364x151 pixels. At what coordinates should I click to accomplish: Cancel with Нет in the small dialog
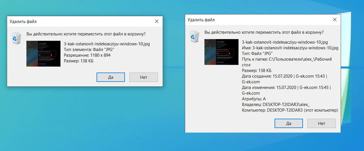pos(143,77)
